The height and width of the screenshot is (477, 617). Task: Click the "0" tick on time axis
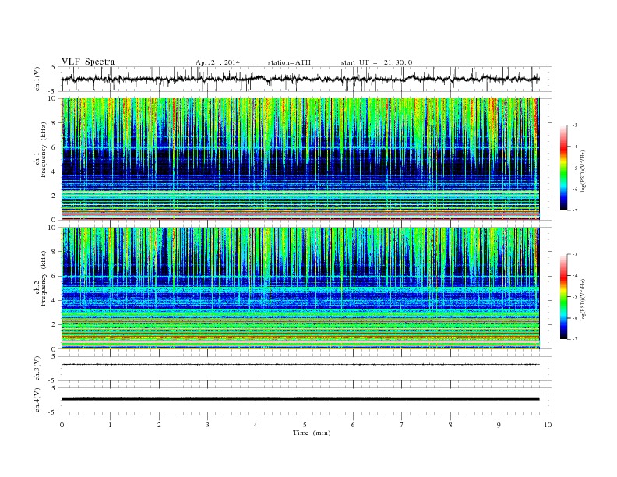[x=62, y=425]
